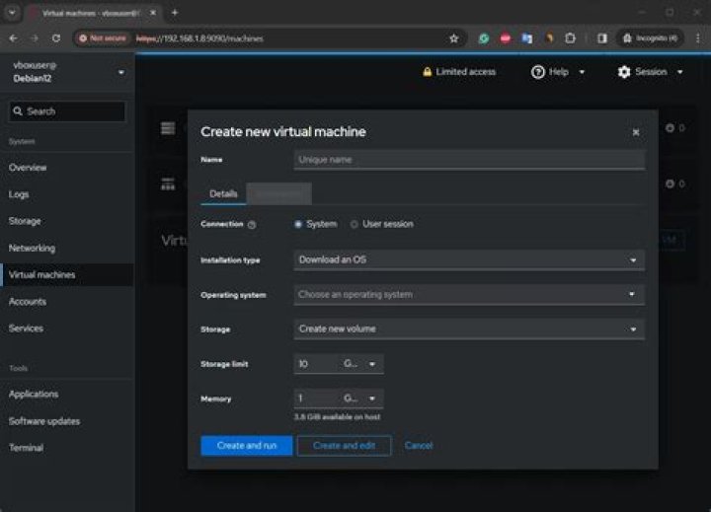The width and height of the screenshot is (711, 512).
Task: Click the Limited access lock indicator
Action: (459, 72)
